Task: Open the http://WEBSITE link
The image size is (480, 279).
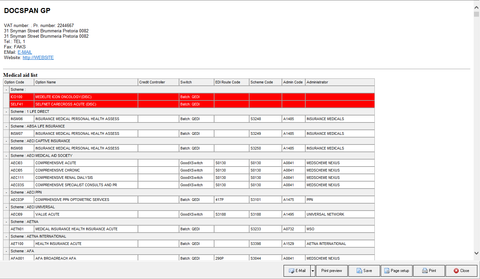Action: 38,58
